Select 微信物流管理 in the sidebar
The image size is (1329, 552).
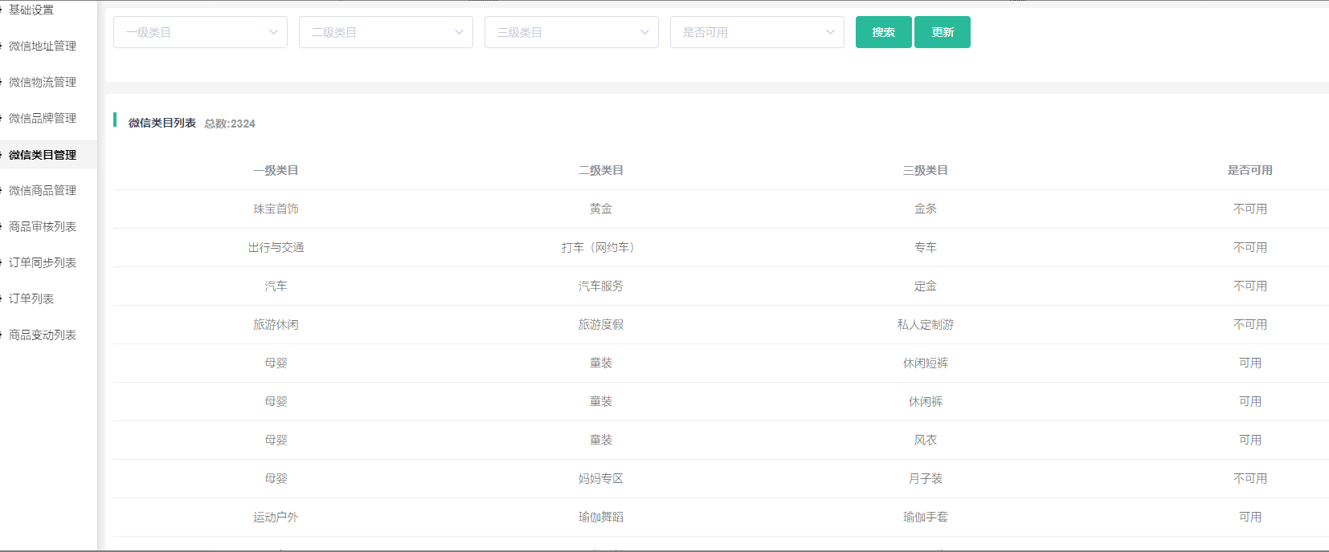point(43,82)
